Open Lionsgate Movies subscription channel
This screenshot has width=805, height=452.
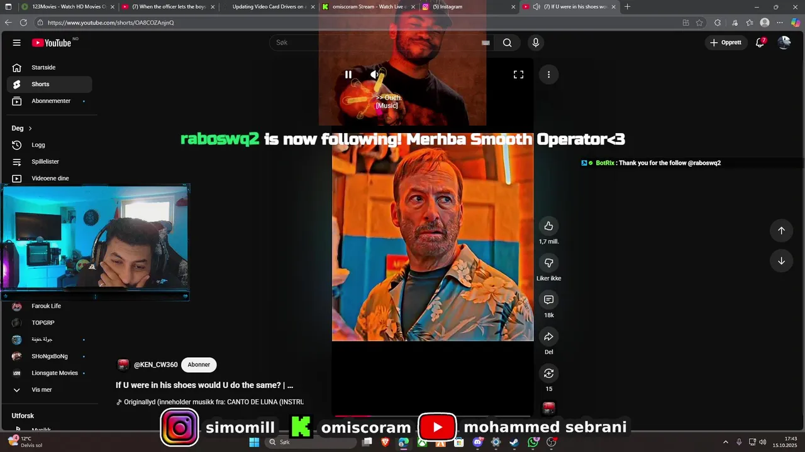[50, 373]
